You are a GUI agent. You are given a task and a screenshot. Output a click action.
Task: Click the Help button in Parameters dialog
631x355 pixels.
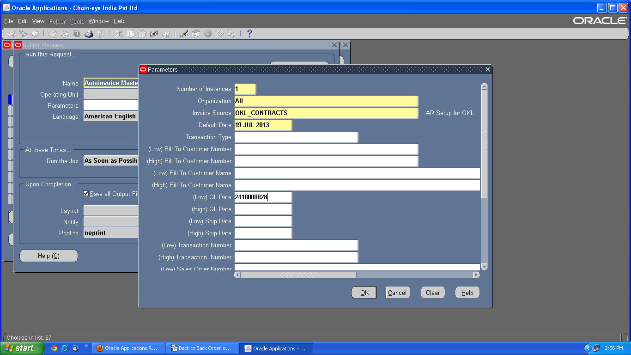[467, 293]
